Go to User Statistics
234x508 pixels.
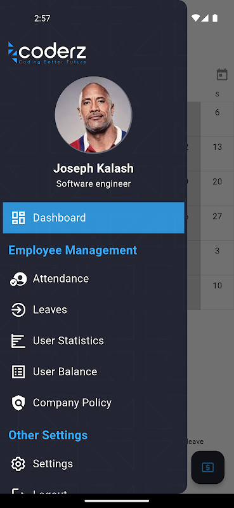[93, 341]
